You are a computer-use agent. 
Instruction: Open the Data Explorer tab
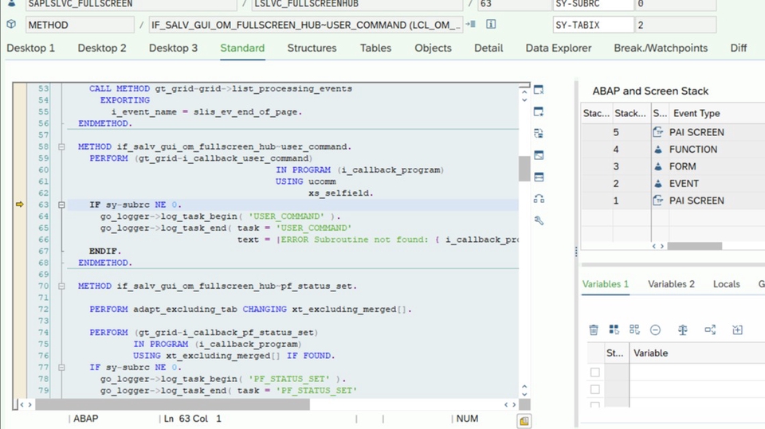tap(559, 48)
